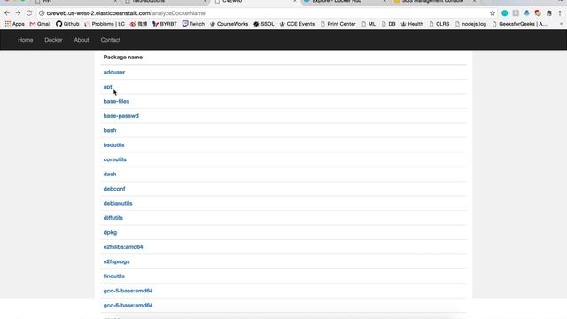Open the dash package link
Viewport: 567px width, 319px height.
coord(110,174)
